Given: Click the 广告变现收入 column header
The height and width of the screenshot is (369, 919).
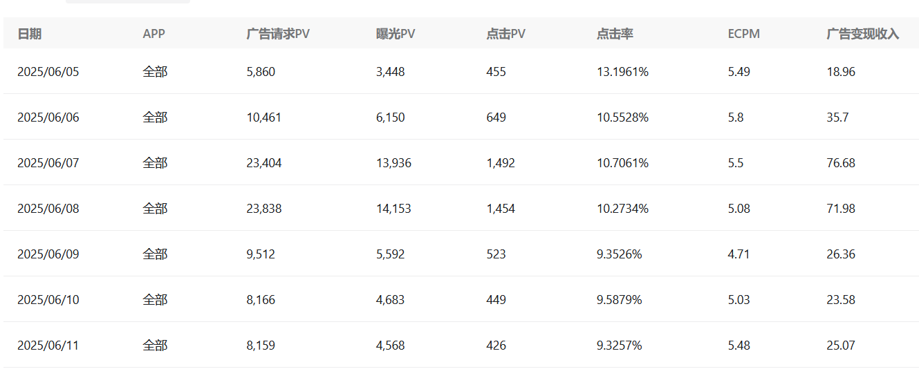Looking at the screenshot, I should pyautogui.click(x=862, y=34).
